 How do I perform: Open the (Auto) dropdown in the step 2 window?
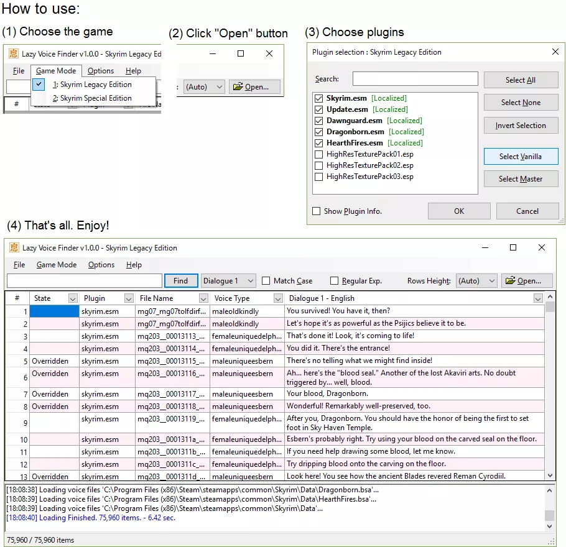coord(204,87)
